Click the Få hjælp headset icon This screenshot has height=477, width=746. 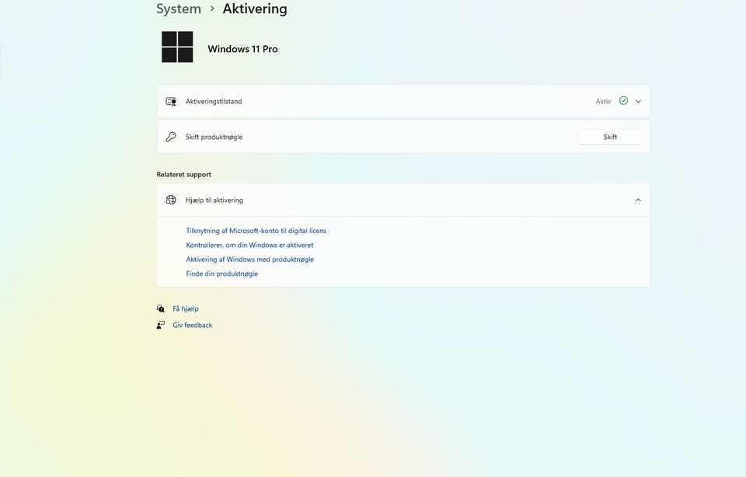[x=161, y=308]
